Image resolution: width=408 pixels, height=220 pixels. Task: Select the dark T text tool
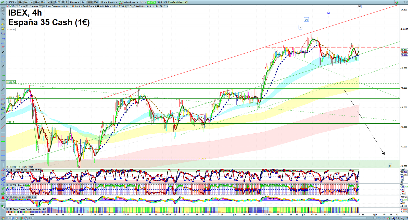pos(3,56)
